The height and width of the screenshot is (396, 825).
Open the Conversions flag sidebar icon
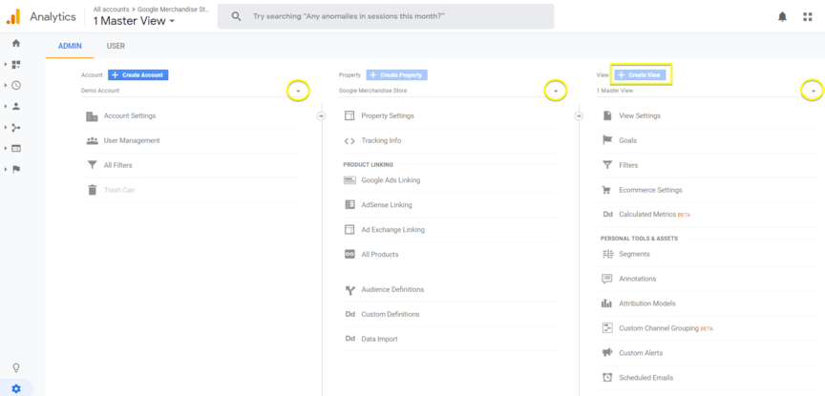(16, 169)
